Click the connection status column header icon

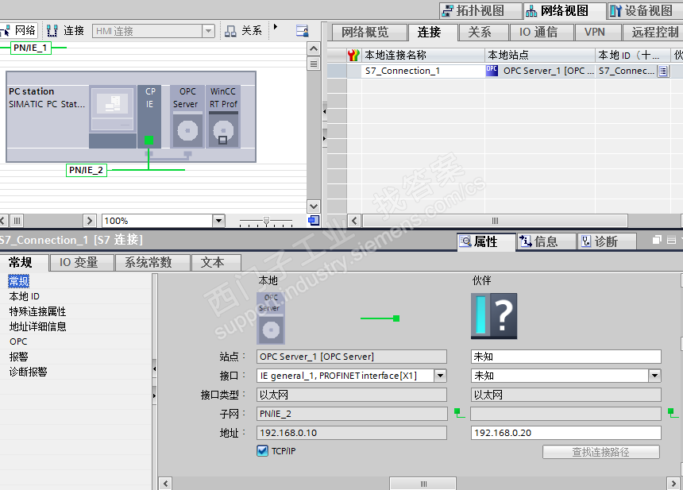353,56
